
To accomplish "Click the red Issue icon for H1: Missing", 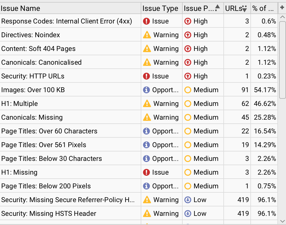I will (146, 172).
